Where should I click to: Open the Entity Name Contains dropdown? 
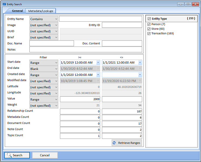click(x=44, y=19)
